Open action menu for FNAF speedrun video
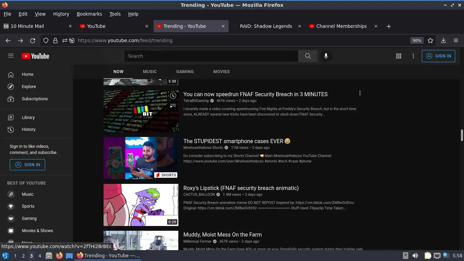Image resolution: width=464 pixels, height=261 pixels. (x=360, y=93)
